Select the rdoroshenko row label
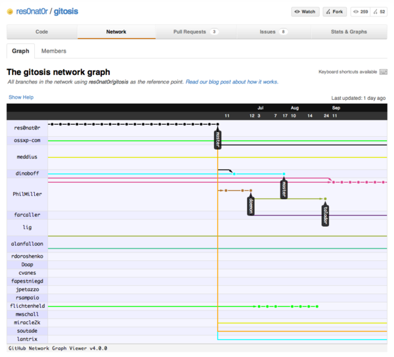394x357 pixels. (27, 256)
